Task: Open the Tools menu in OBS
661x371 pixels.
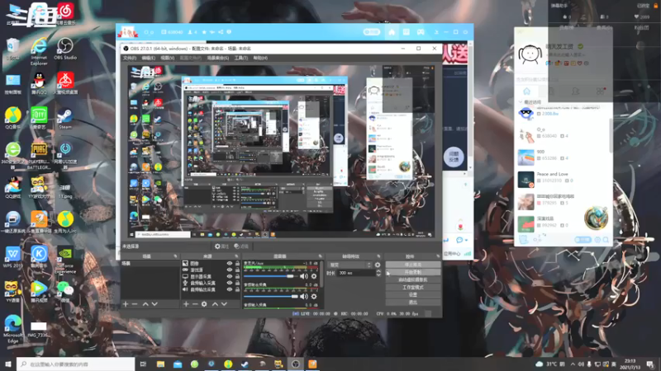Action: coord(240,58)
